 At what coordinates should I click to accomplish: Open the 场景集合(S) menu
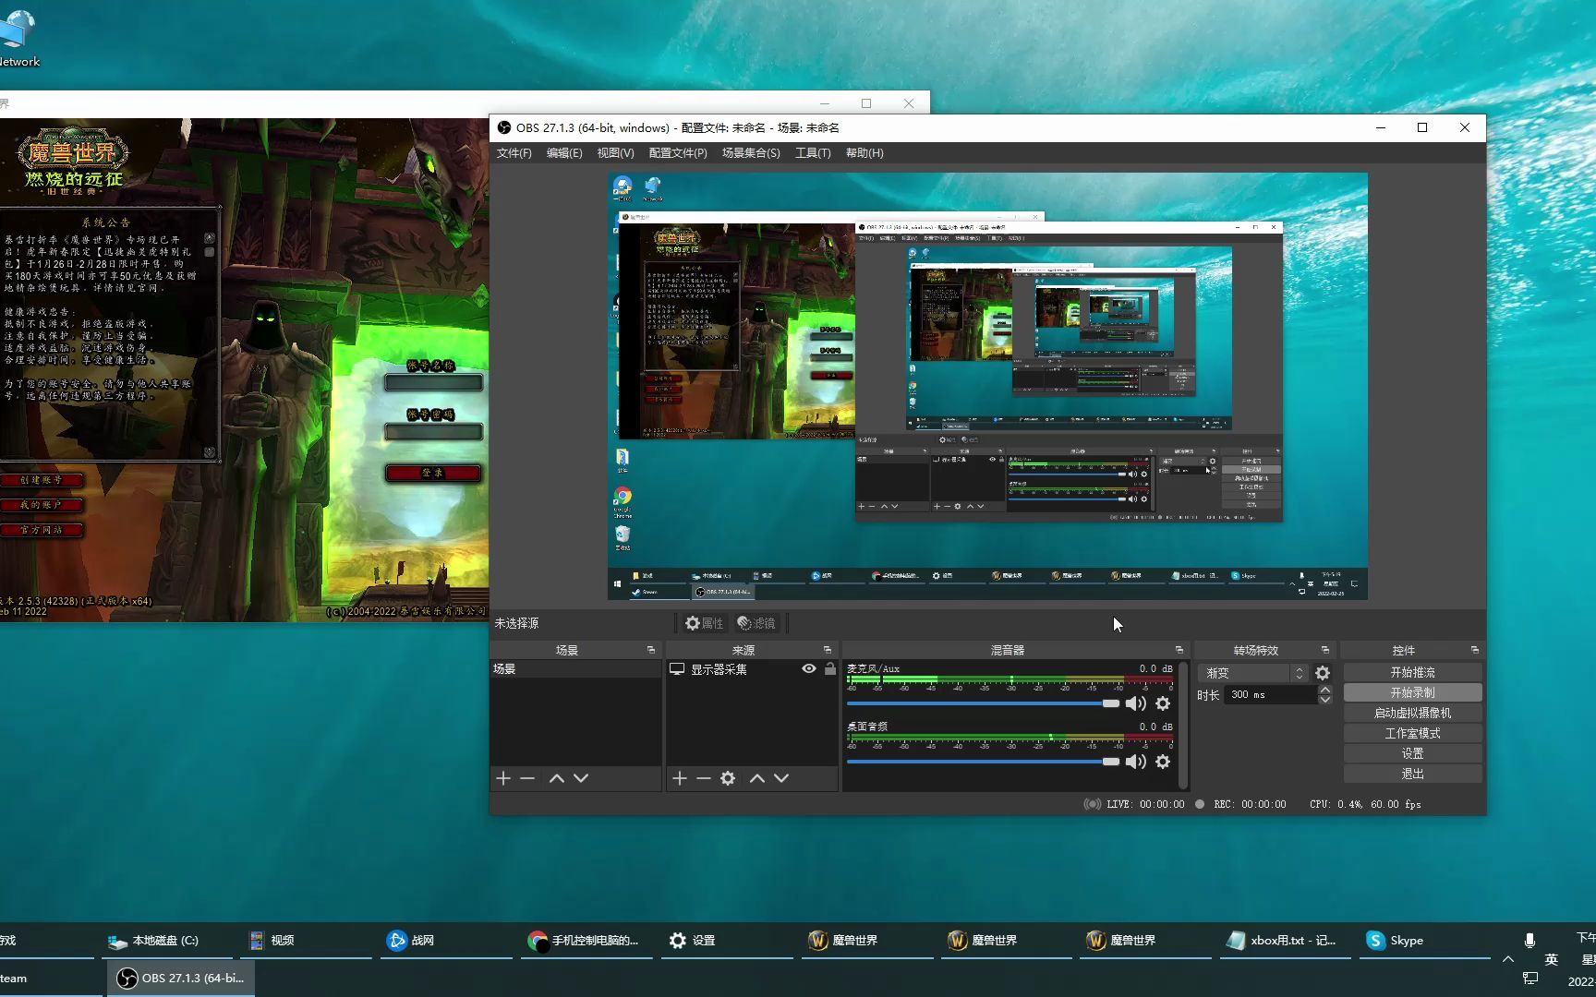pyautogui.click(x=751, y=153)
